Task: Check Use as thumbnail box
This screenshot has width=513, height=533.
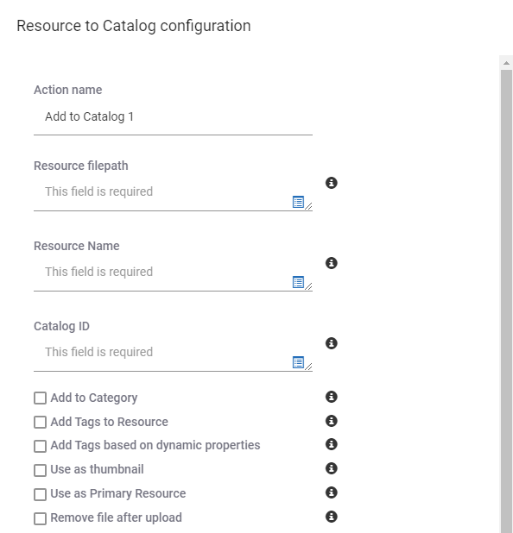Action: (x=41, y=470)
